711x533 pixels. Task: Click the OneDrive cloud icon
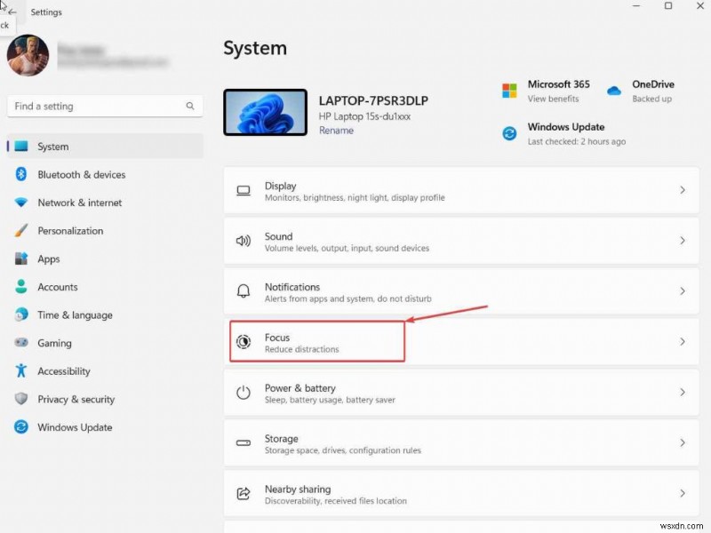pyautogui.click(x=615, y=90)
